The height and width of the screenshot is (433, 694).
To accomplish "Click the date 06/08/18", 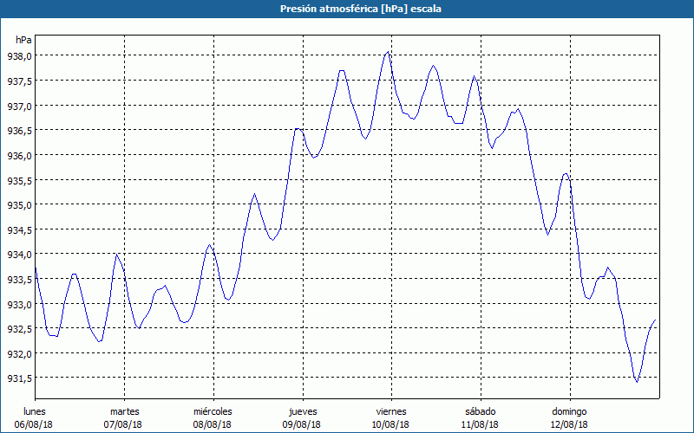I will point(34,424).
